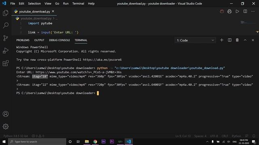Screen dimensions: 259x145
Task: Open the View menu
Action: tap(48, 4)
